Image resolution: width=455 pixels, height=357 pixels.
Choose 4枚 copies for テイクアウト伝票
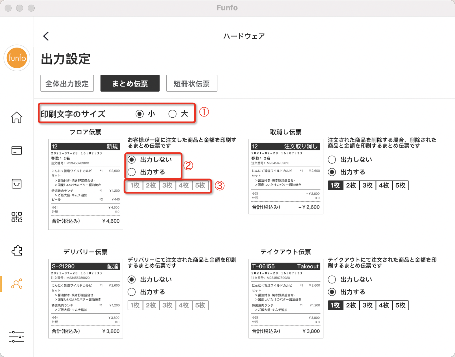coord(384,305)
